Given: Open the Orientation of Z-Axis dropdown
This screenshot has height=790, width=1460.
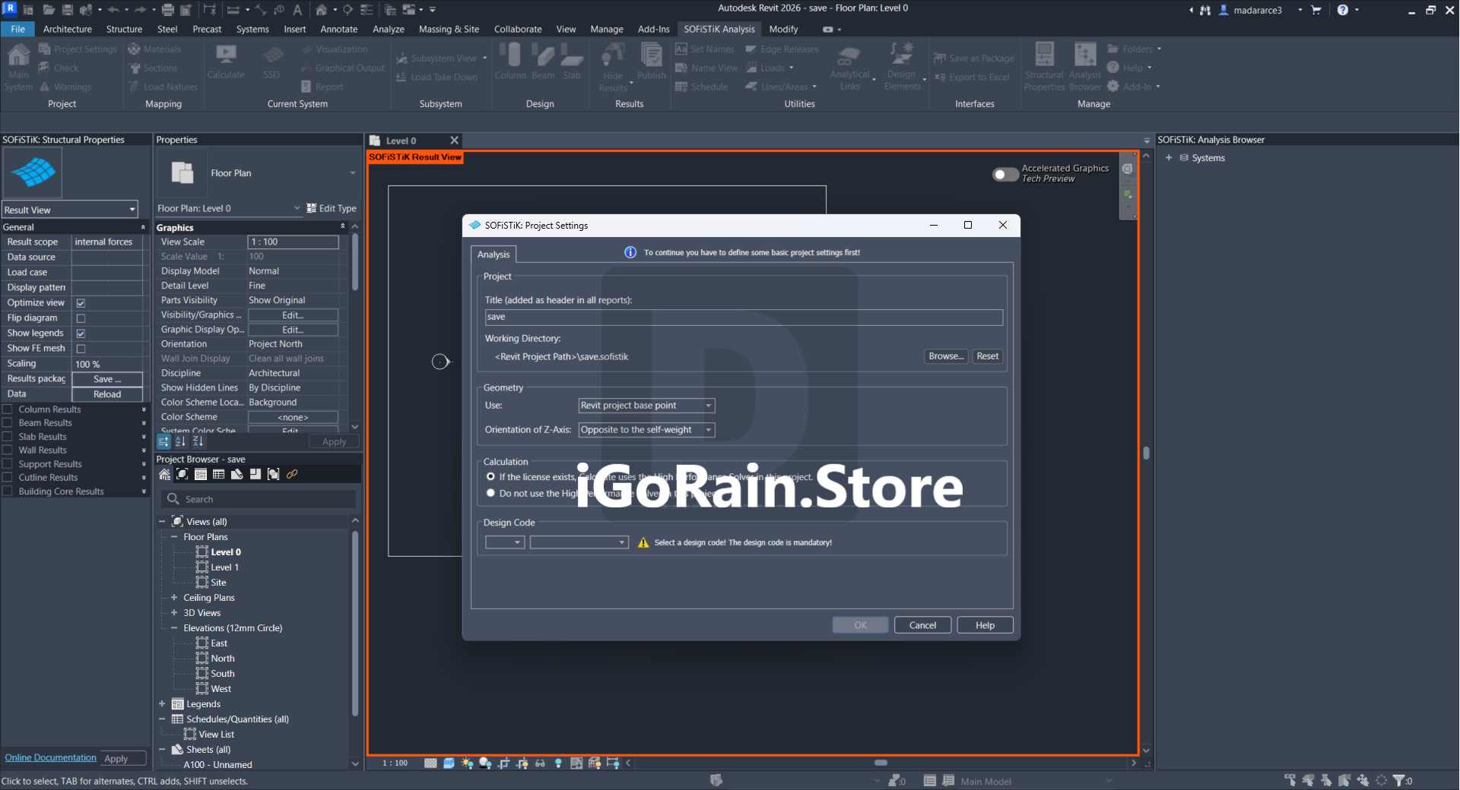Looking at the screenshot, I should click(x=646, y=430).
